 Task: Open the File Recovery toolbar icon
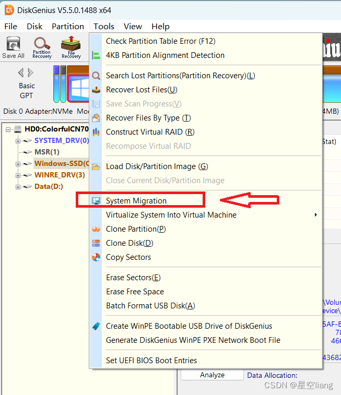tap(71, 47)
